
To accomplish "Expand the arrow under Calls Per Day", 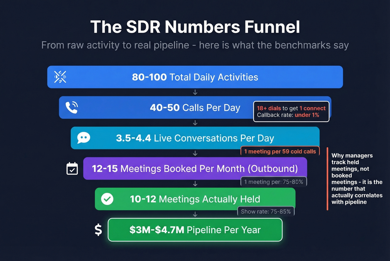I will point(195,123).
